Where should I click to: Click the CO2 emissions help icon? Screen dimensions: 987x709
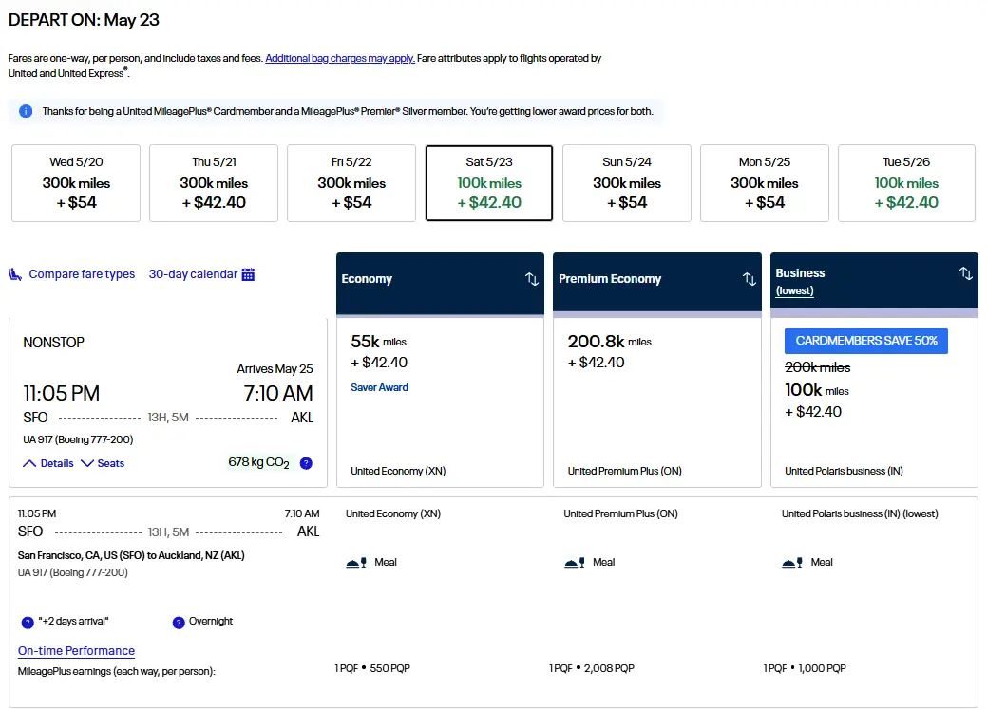(x=306, y=463)
